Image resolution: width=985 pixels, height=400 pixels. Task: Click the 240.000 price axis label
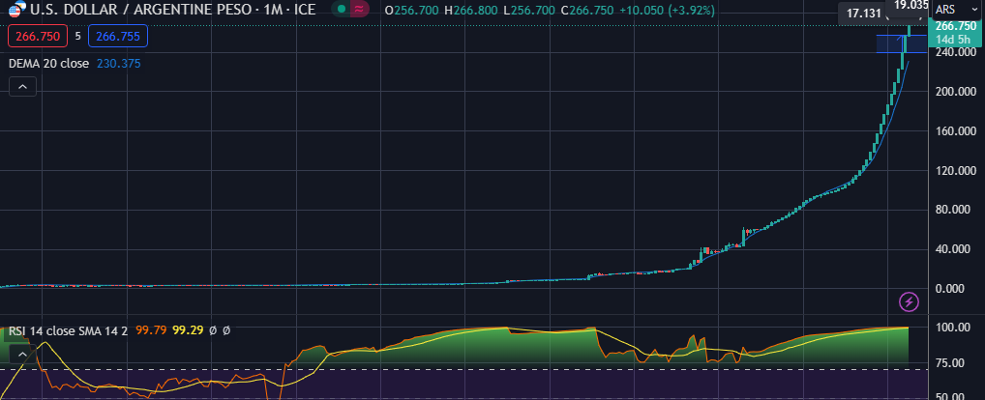coord(955,53)
